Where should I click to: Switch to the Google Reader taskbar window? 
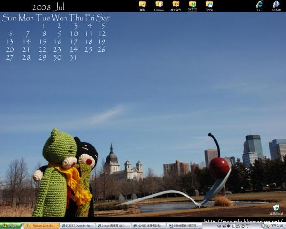pyautogui.click(x=113, y=226)
